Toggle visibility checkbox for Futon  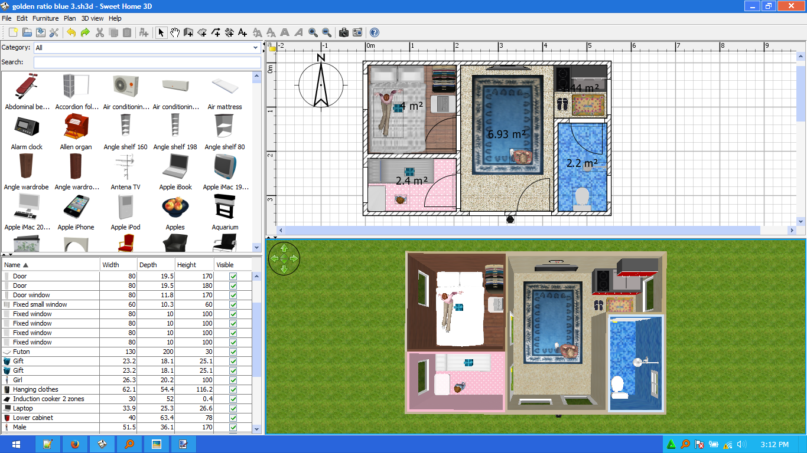point(233,352)
